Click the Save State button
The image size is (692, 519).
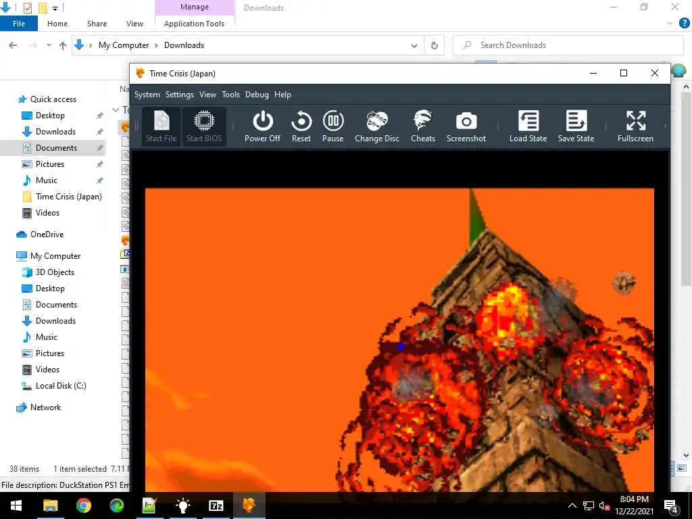pos(576,126)
